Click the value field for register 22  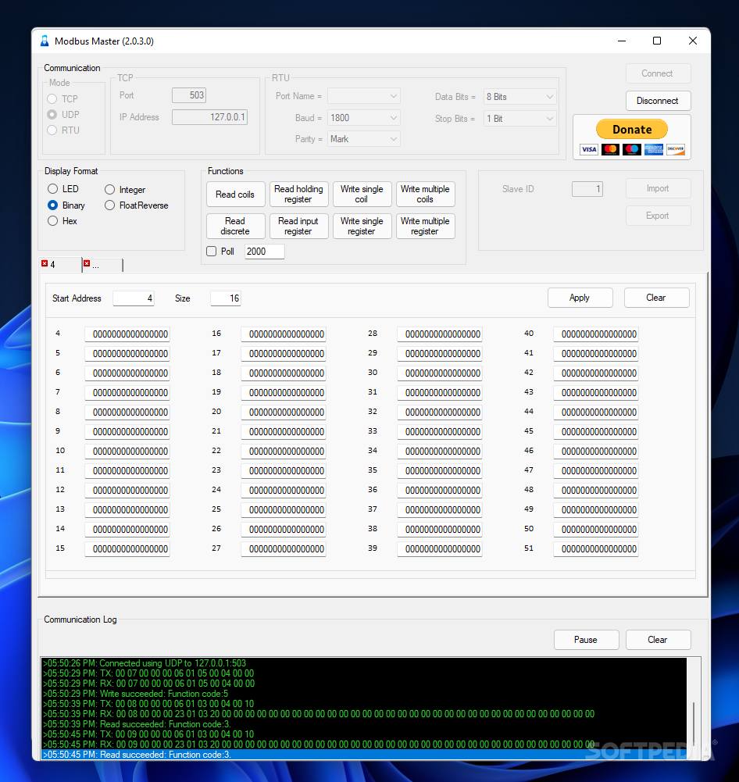coord(284,451)
